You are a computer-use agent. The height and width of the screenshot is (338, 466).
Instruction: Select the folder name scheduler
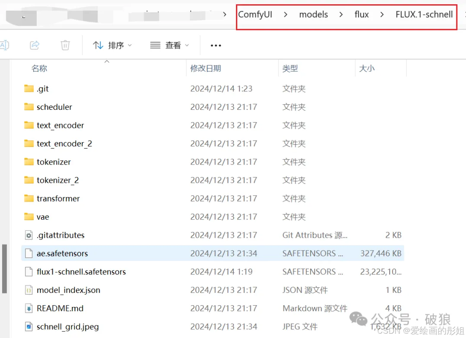(54, 107)
